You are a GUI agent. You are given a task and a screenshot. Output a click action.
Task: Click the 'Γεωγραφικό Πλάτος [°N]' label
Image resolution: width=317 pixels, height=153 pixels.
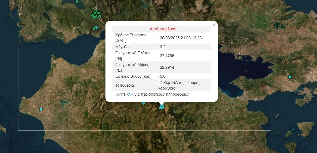click(x=133, y=56)
